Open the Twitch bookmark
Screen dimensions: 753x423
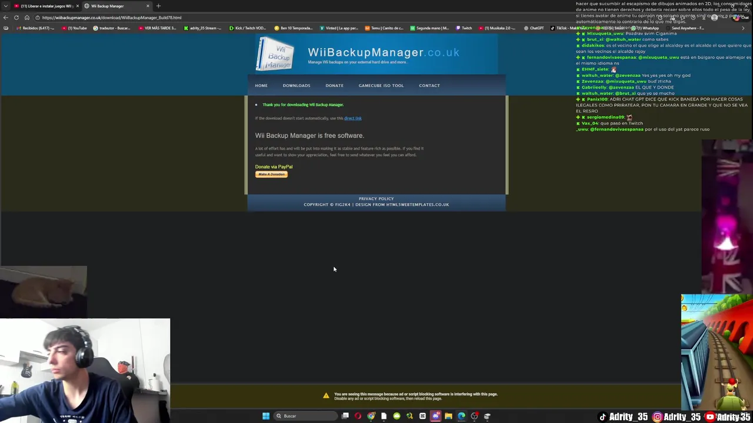pos(464,28)
